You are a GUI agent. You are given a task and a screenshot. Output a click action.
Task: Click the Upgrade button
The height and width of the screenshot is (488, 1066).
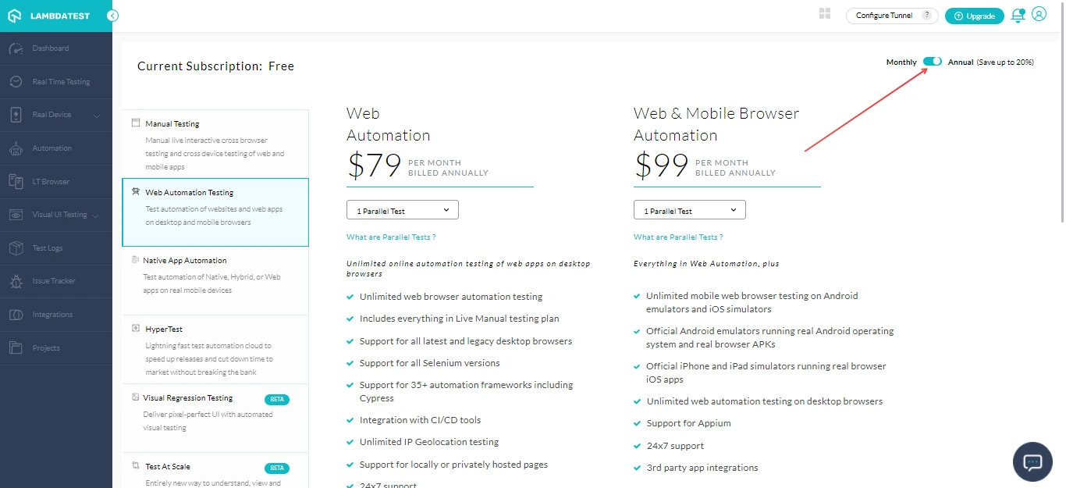(974, 15)
